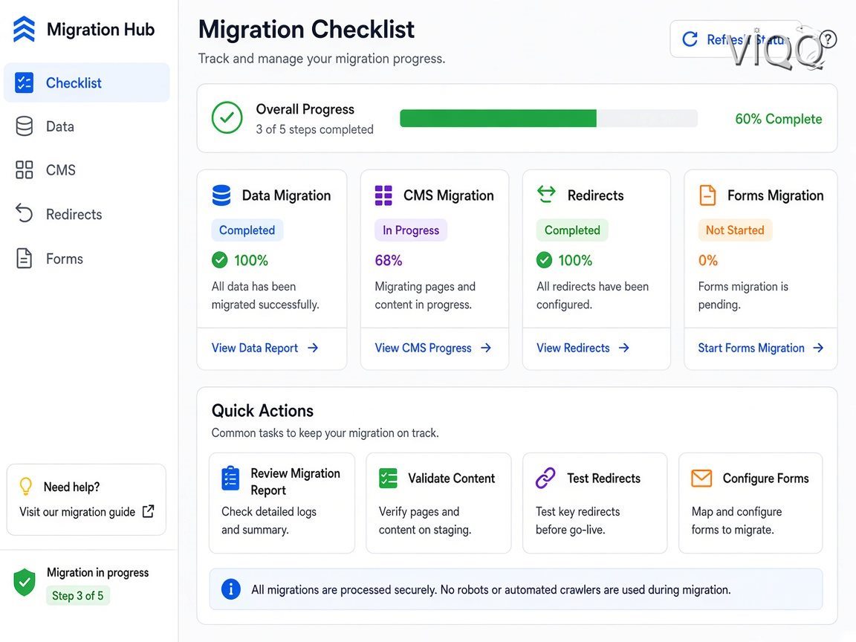Follow the View CMS Progress link
The height and width of the screenshot is (642, 856).
433,348
